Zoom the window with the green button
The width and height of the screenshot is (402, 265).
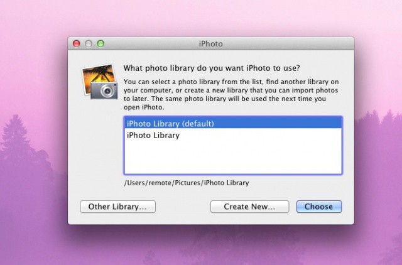pyautogui.click(x=100, y=44)
